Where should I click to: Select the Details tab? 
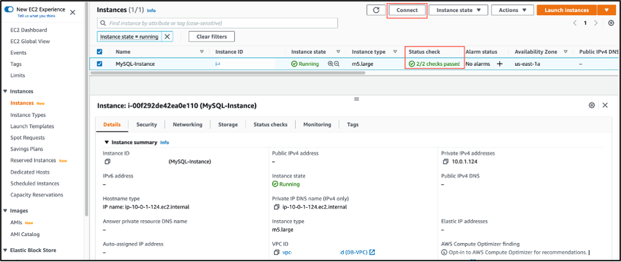[112, 125]
